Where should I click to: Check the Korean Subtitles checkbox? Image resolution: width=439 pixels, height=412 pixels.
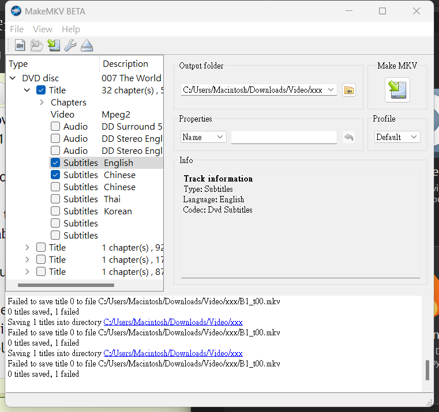click(x=55, y=211)
